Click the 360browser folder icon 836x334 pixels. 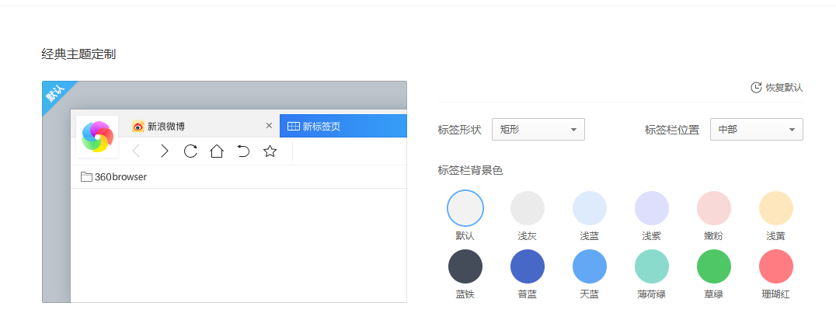point(86,177)
